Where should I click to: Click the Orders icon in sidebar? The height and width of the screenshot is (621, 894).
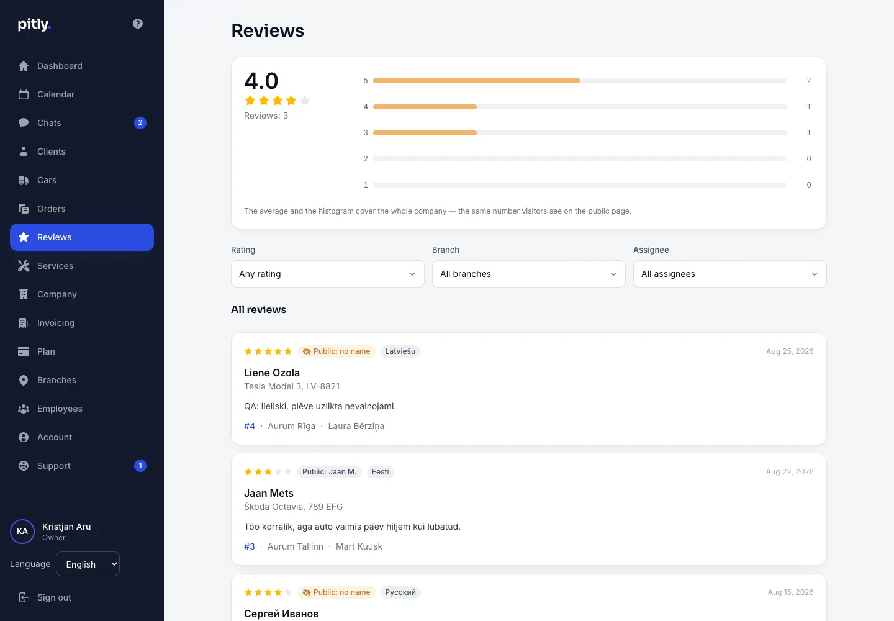coord(24,209)
